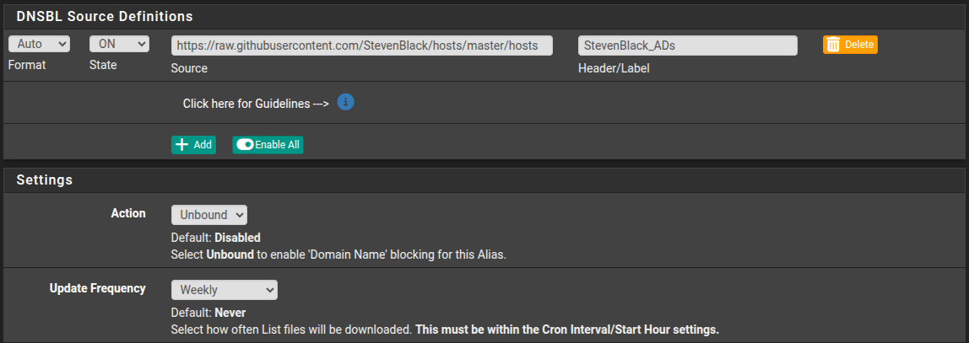Image resolution: width=969 pixels, height=343 pixels.
Task: Click the StevenBlack_ADs Header/Label field
Action: pos(687,46)
